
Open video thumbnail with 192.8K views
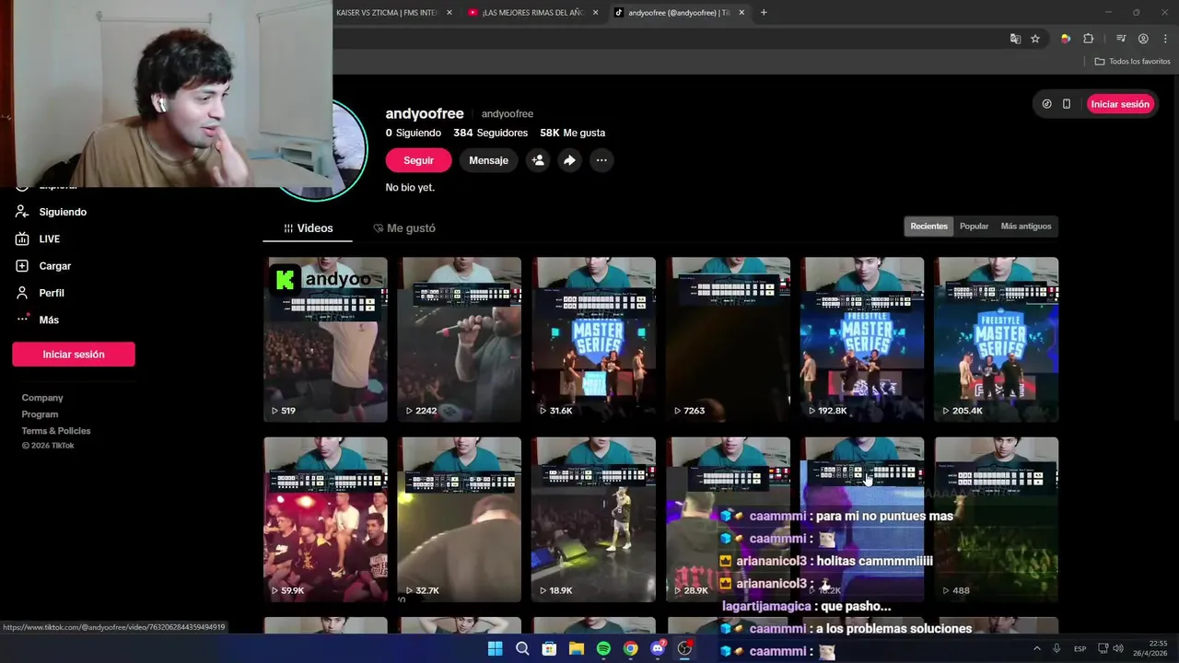(862, 339)
